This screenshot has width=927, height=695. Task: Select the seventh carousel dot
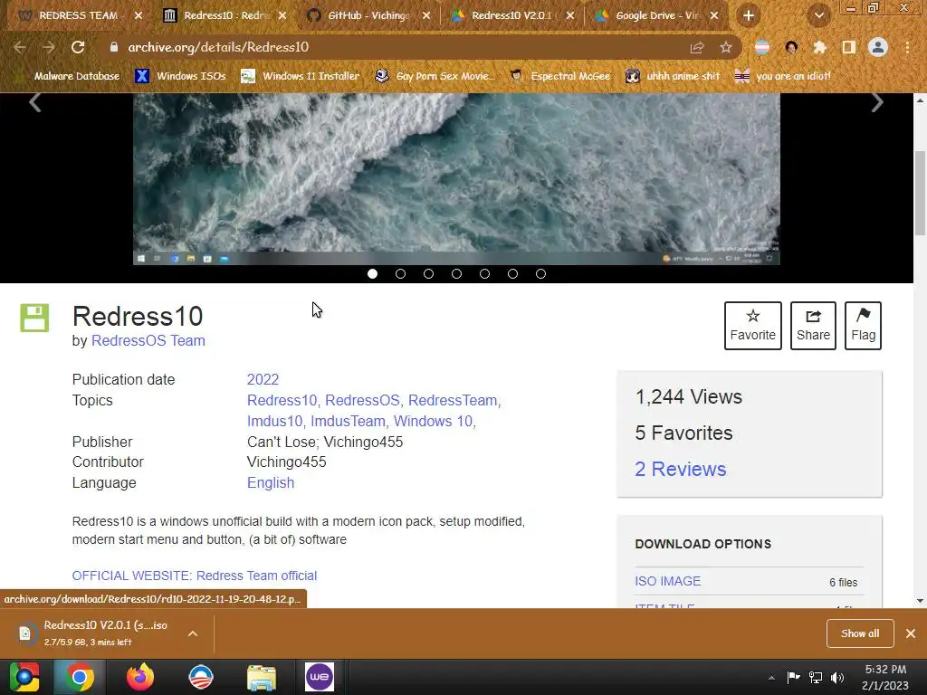pos(541,273)
